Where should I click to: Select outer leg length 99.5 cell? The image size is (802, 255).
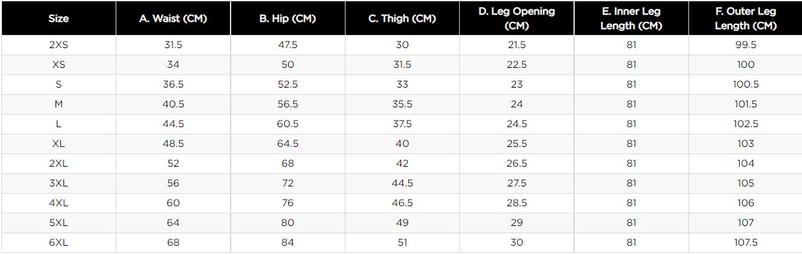coord(745,45)
